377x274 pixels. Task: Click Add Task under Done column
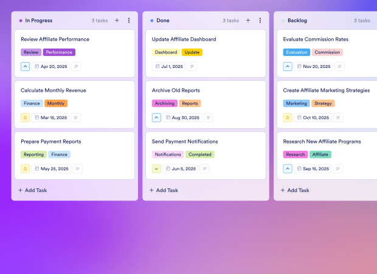coord(164,190)
